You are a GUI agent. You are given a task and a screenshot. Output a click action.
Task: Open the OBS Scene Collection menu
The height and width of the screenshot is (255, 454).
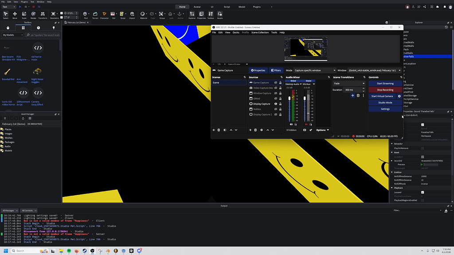point(260,32)
